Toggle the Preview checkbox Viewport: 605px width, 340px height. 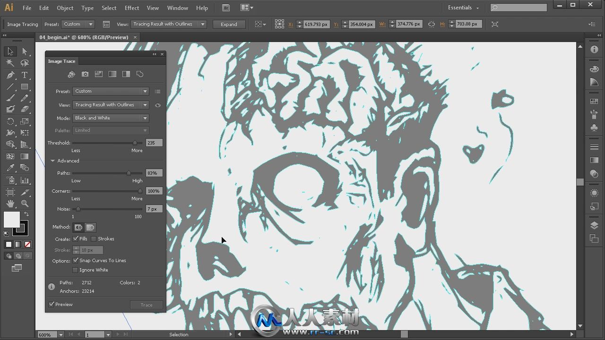tap(52, 305)
